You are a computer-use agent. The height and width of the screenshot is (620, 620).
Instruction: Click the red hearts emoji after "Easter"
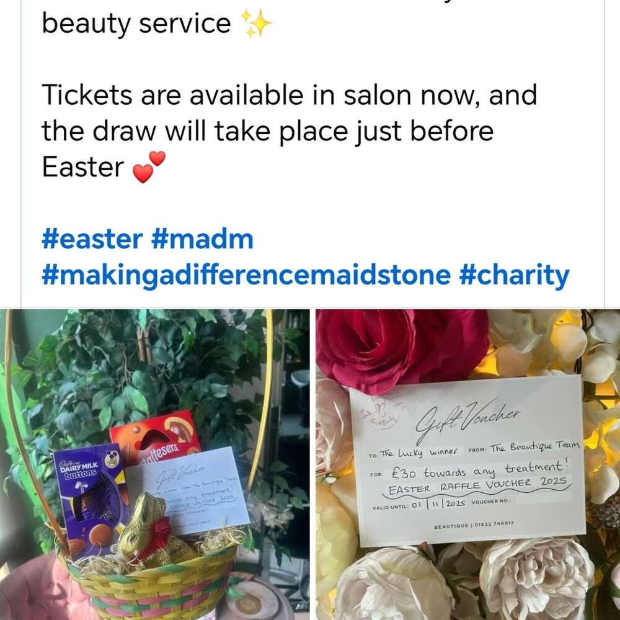point(149,167)
